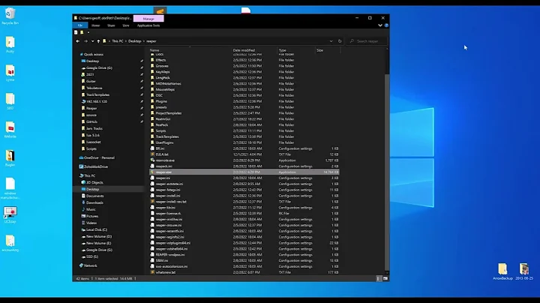The width and height of the screenshot is (540, 303).
Task: Open Application Tools ribbon tab
Action: point(148,25)
